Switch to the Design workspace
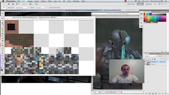Screen dimensions: 169x95 (140, 4)
